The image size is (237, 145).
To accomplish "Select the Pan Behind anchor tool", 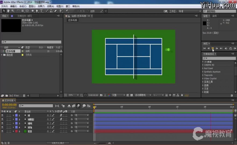I will tap(27, 11).
